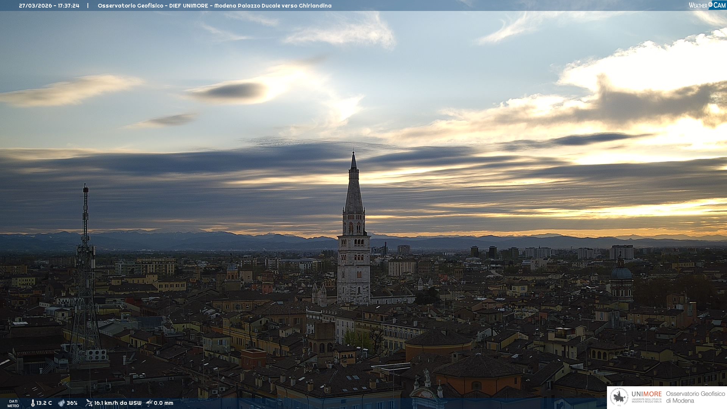Click Osservatorio Geofisico di Modena text
The width and height of the screenshot is (727, 409).
695,397
